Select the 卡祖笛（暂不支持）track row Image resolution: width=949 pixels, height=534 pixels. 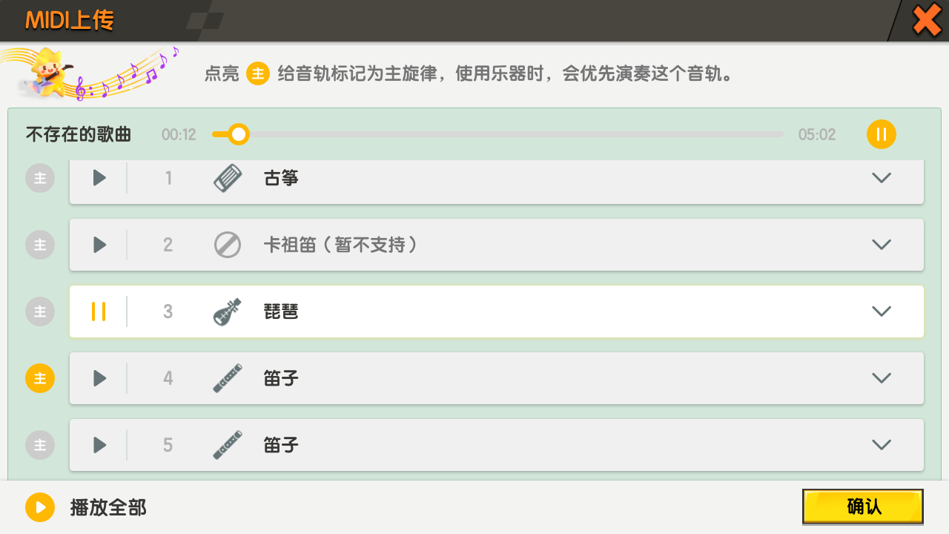coord(497,245)
